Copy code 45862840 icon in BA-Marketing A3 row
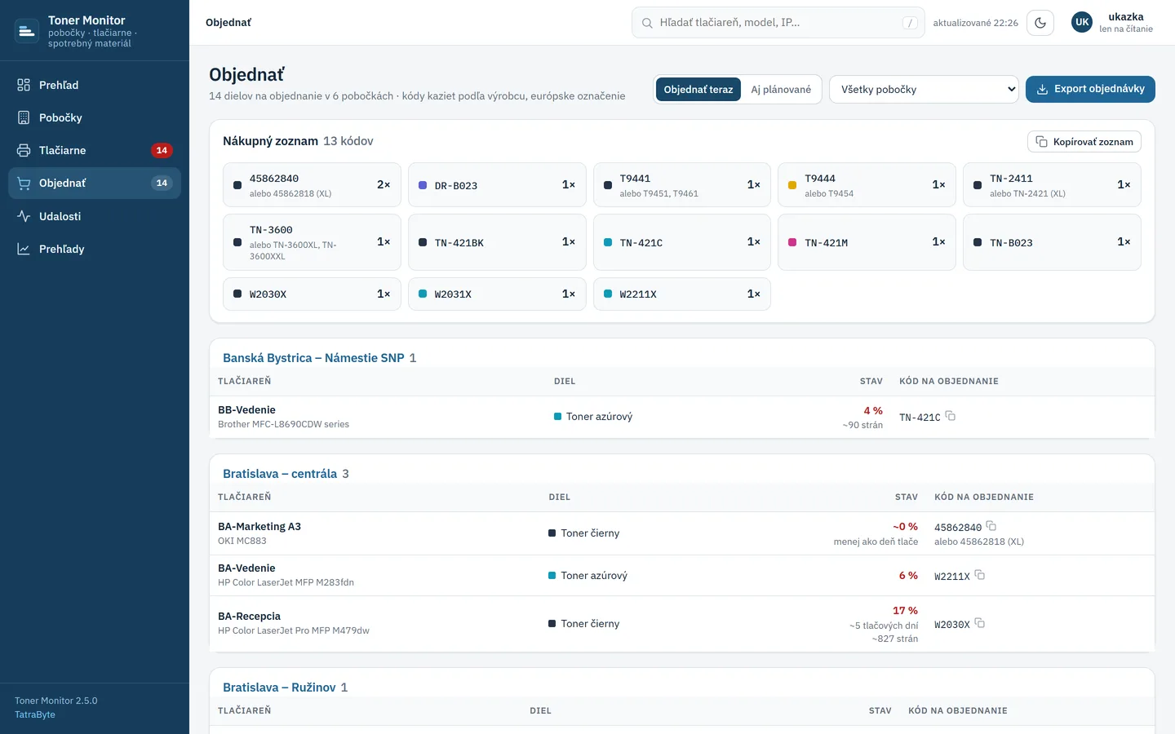Viewport: 1175px width, 734px height. [991, 526]
